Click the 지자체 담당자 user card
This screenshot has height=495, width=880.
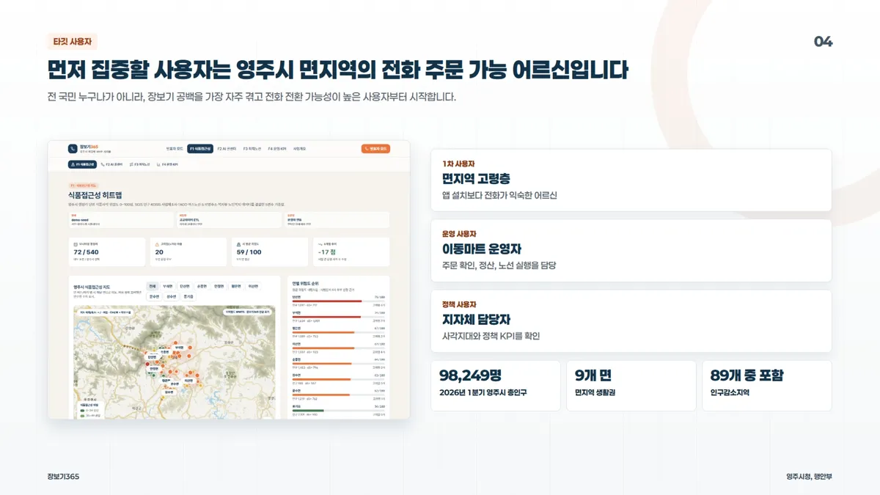631,320
